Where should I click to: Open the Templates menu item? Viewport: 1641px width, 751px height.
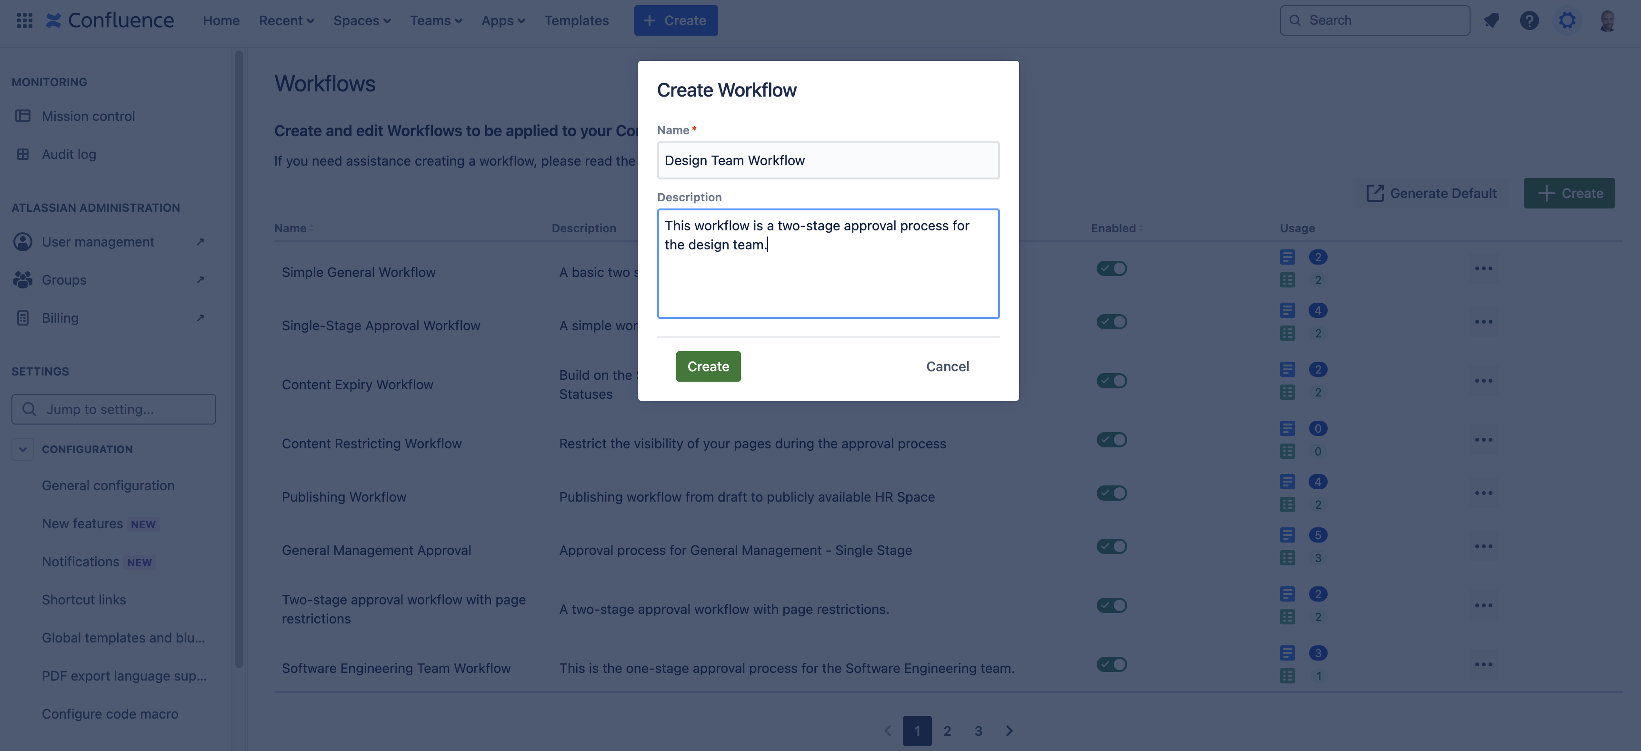(x=576, y=20)
